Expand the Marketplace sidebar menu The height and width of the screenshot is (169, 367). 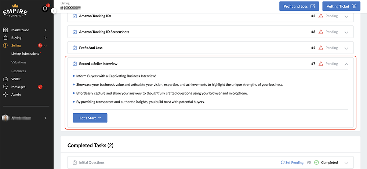point(45,30)
